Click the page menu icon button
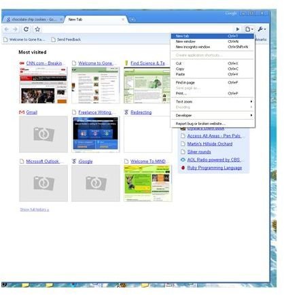284x295 pixels. pos(249,29)
